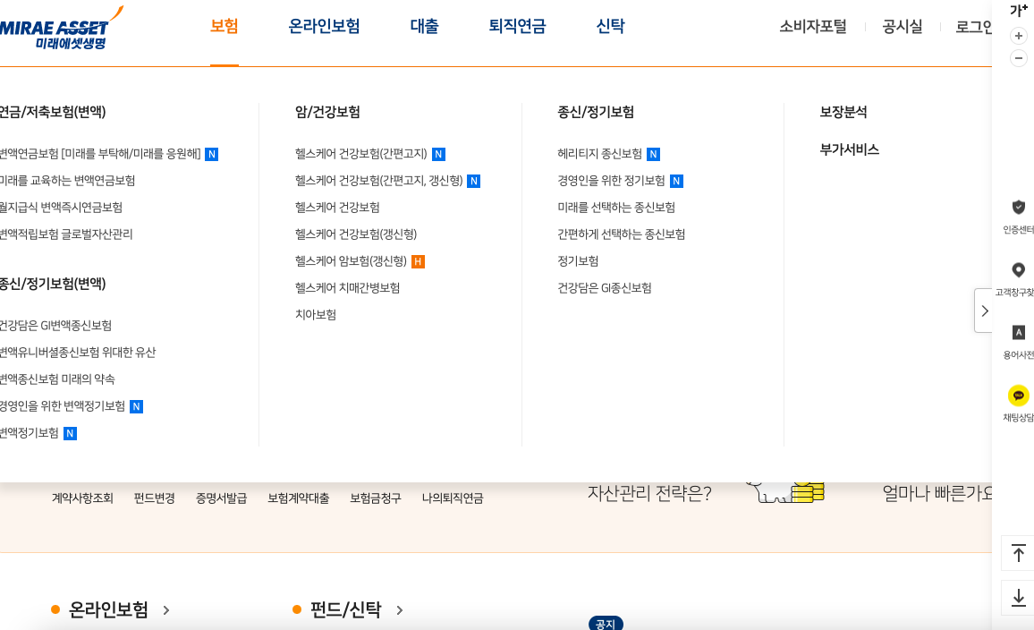Screen dimensions: 1034x630
Task: Select 헬스케어 건강보험(간편고지)
Action: [x=361, y=154]
